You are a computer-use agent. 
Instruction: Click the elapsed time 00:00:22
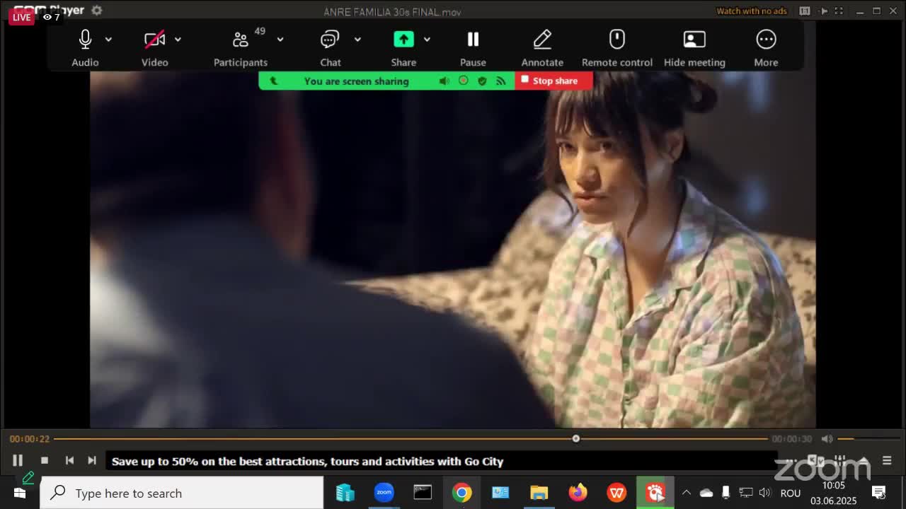(x=30, y=439)
